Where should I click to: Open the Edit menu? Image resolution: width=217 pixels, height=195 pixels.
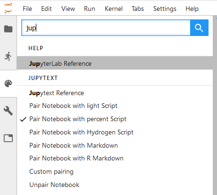(46, 9)
